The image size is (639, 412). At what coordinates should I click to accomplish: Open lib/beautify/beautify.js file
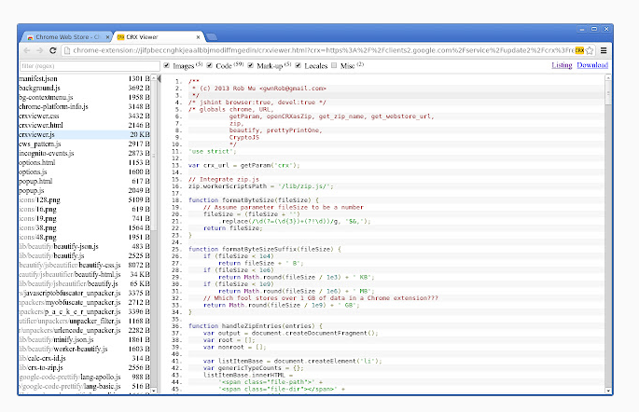[x=84, y=256]
